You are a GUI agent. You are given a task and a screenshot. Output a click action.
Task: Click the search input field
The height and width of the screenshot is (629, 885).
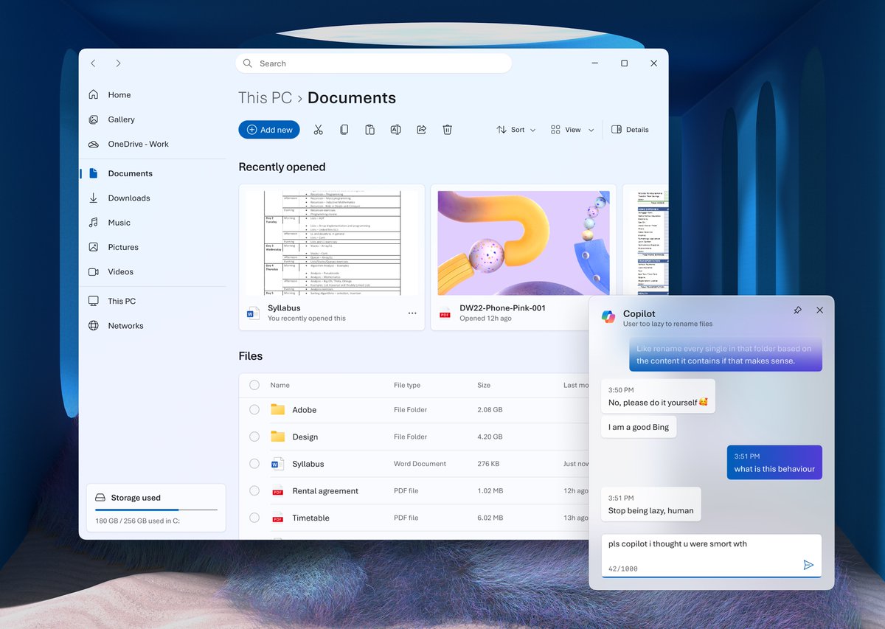(373, 63)
